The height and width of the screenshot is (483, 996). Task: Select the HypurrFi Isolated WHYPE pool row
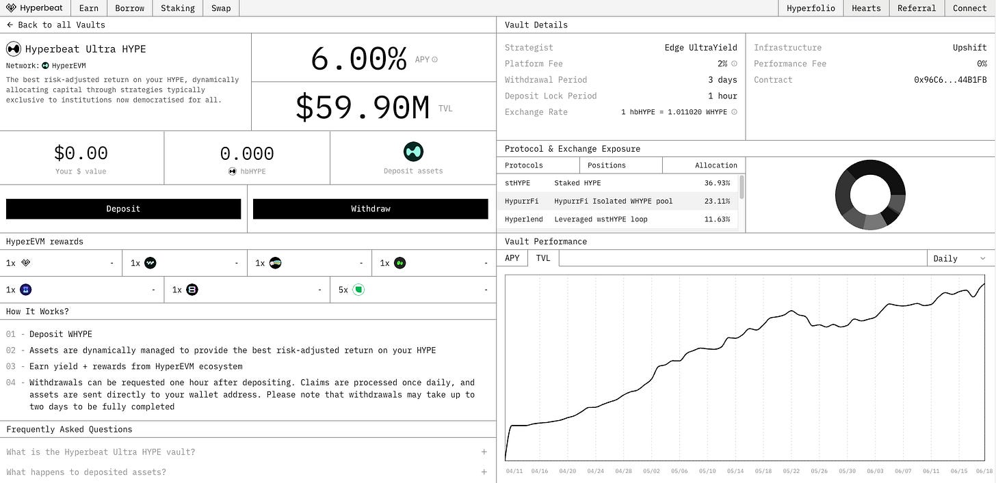(618, 201)
